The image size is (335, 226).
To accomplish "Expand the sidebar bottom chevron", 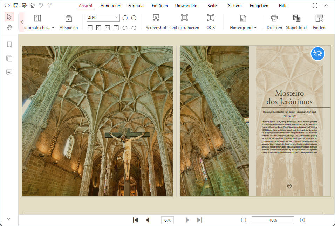I will coord(9,219).
